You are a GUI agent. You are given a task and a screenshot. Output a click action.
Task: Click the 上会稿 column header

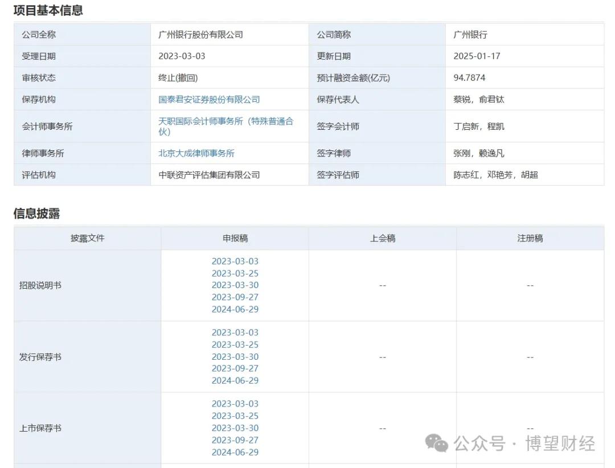[x=383, y=238]
